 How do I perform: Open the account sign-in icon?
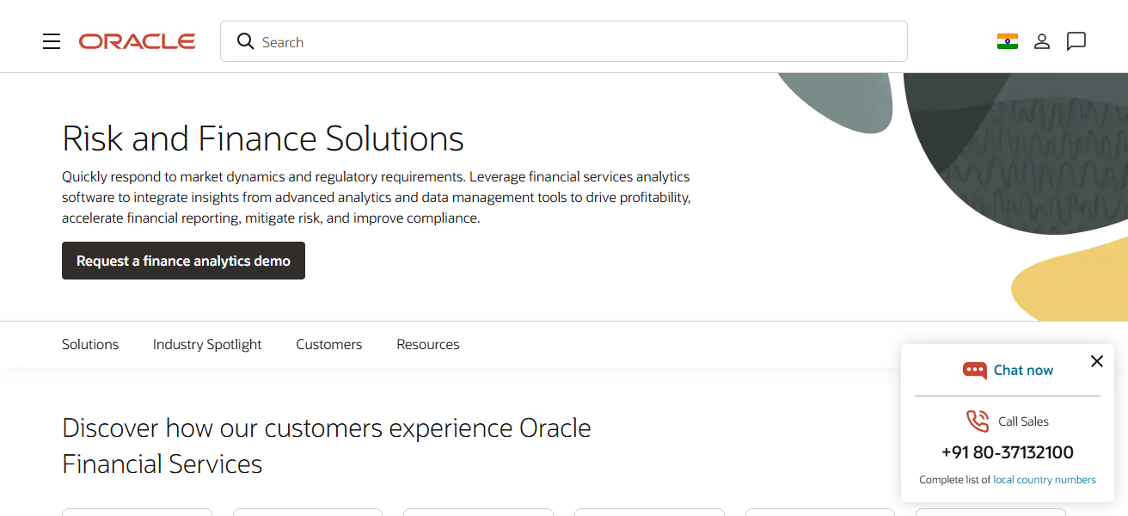pos(1041,40)
